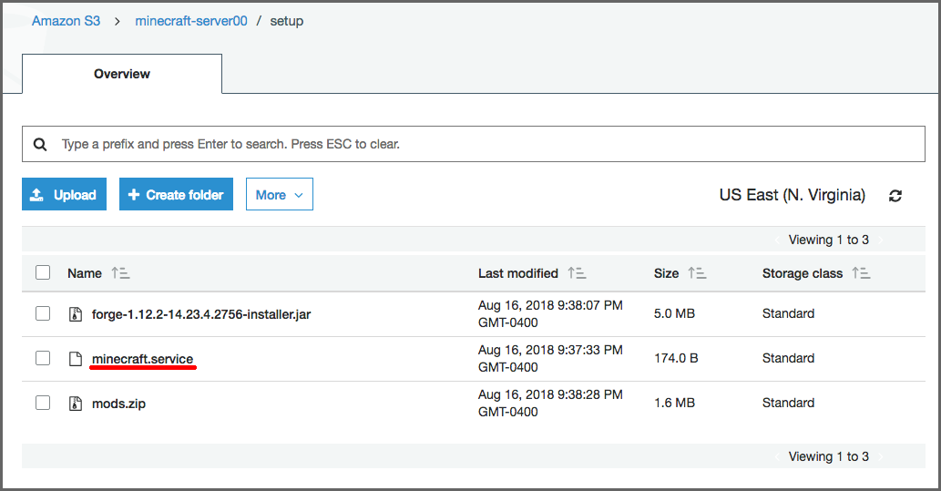
Task: Focus the prefix search input field
Action: pyautogui.click(x=483, y=144)
